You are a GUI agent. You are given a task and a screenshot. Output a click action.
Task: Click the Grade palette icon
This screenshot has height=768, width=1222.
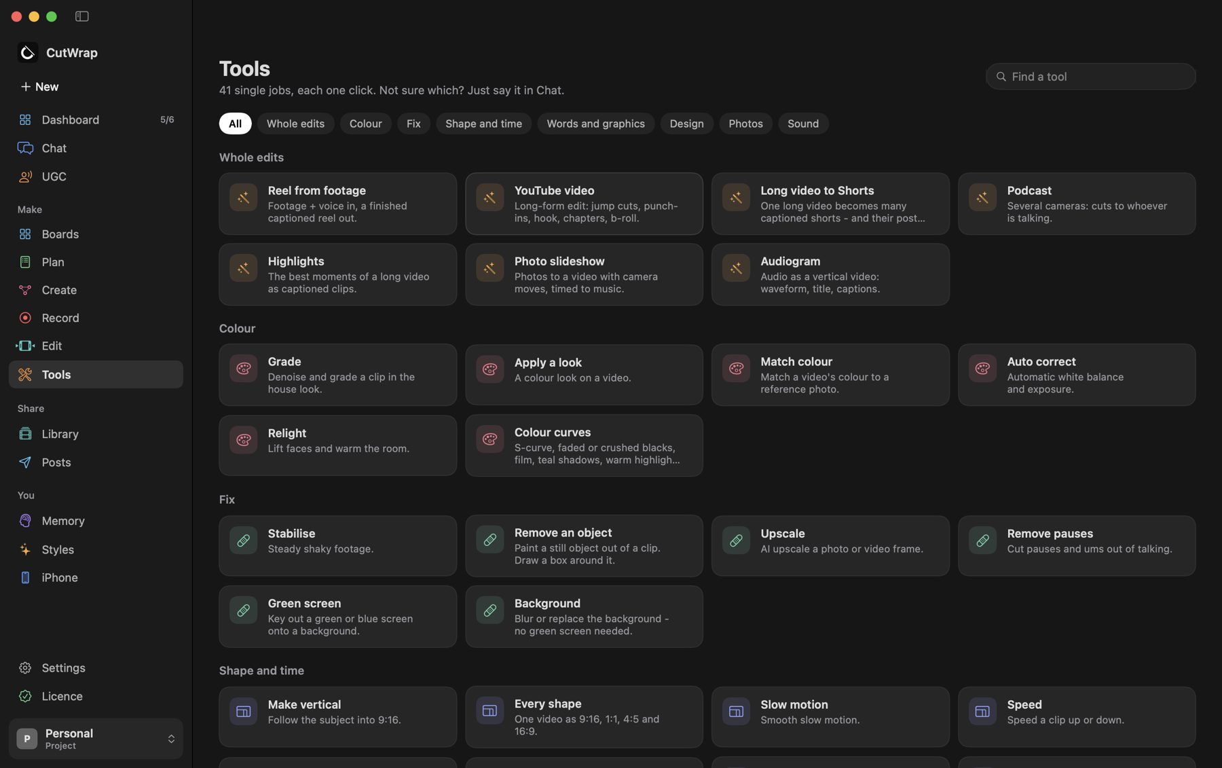pyautogui.click(x=243, y=369)
